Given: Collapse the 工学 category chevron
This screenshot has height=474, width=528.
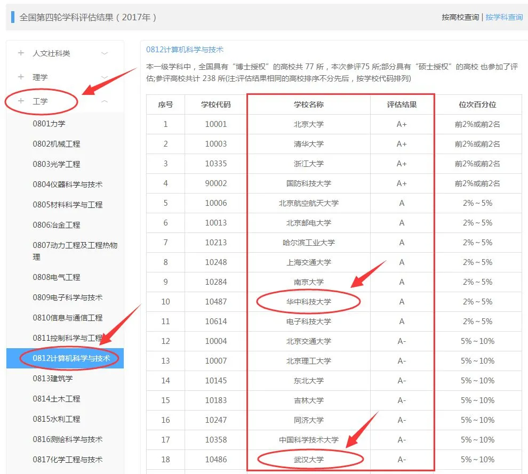Looking at the screenshot, I should click(105, 101).
